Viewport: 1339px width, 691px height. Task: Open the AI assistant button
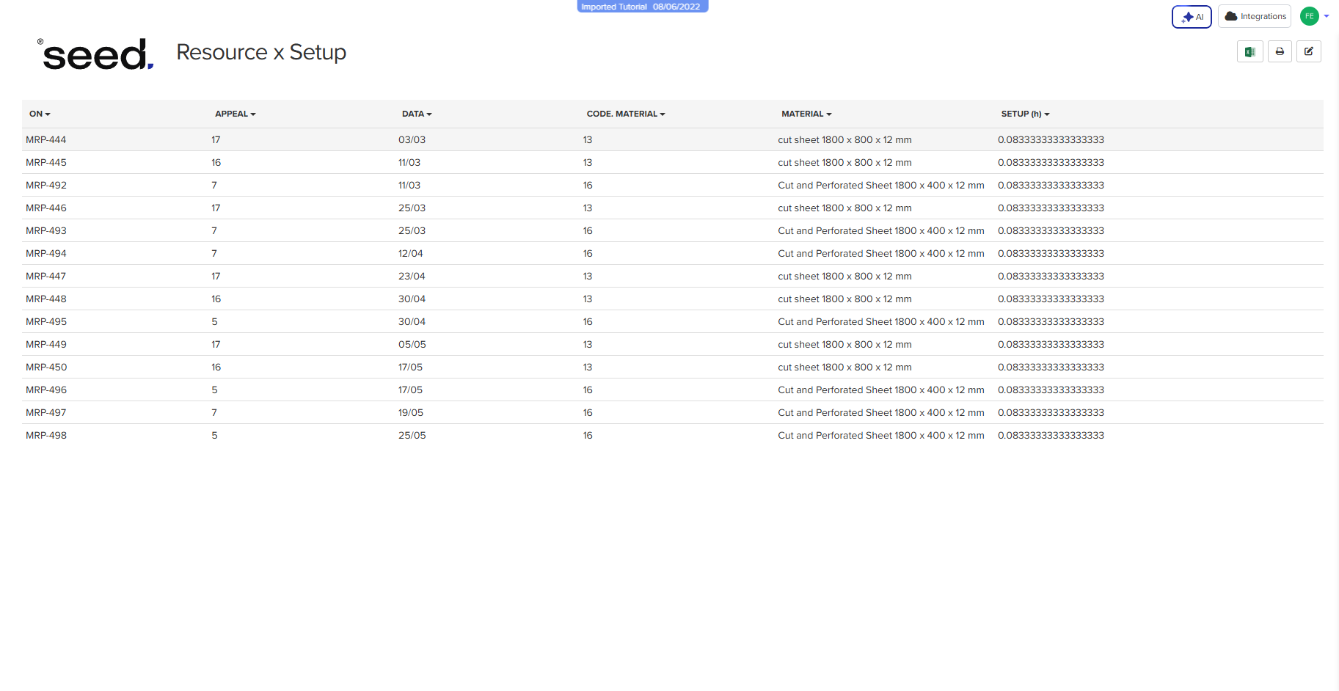[x=1192, y=17]
